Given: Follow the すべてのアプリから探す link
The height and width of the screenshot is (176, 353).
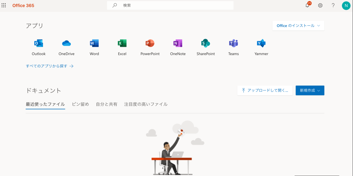Looking at the screenshot, I should click(x=50, y=66).
